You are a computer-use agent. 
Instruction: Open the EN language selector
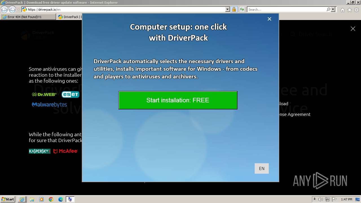pos(262,168)
